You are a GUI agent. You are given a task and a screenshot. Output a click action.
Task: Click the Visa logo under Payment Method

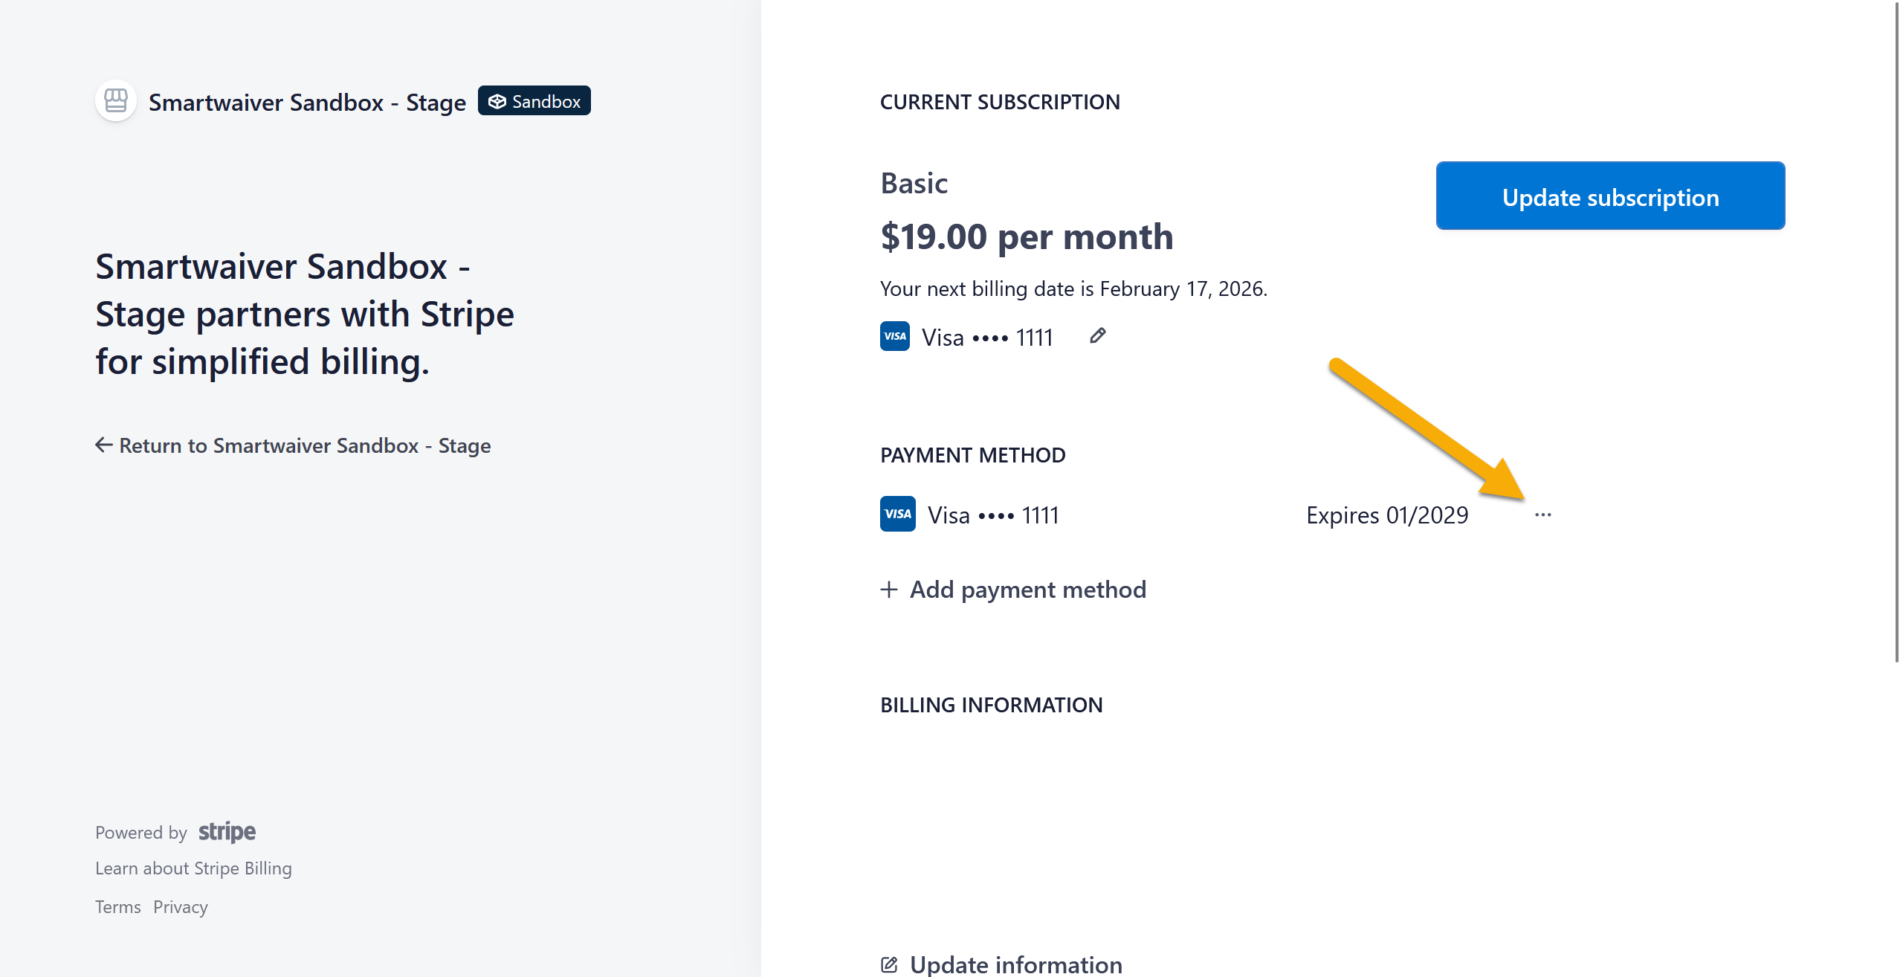pos(898,514)
